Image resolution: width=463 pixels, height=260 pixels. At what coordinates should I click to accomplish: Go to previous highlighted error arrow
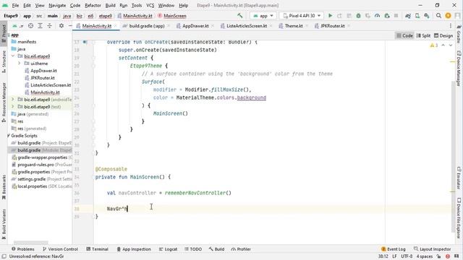[443, 45]
